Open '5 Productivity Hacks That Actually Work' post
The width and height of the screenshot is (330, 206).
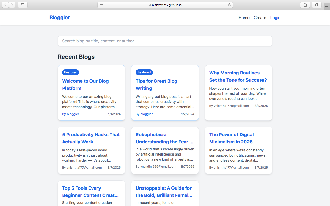[x=91, y=138]
